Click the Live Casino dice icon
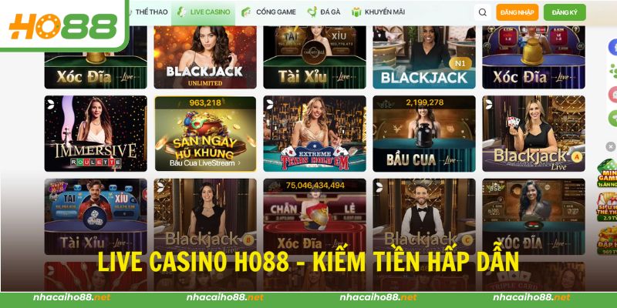 (182, 12)
